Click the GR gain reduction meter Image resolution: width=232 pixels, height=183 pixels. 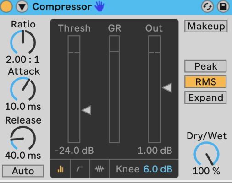(x=114, y=89)
